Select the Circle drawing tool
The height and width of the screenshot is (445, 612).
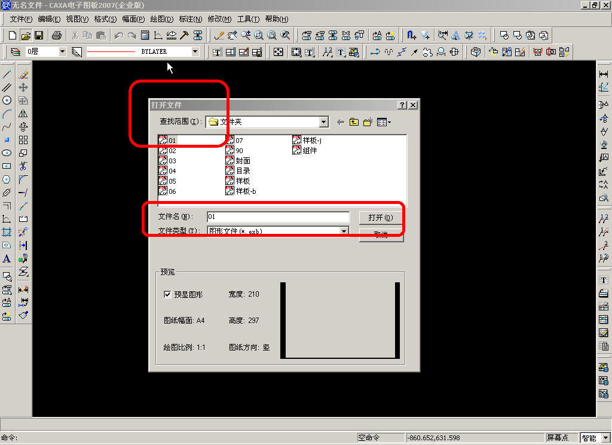[x=7, y=100]
